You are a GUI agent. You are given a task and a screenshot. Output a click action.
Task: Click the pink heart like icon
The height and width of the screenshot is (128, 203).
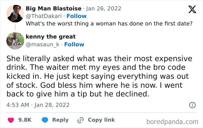pos(10,120)
